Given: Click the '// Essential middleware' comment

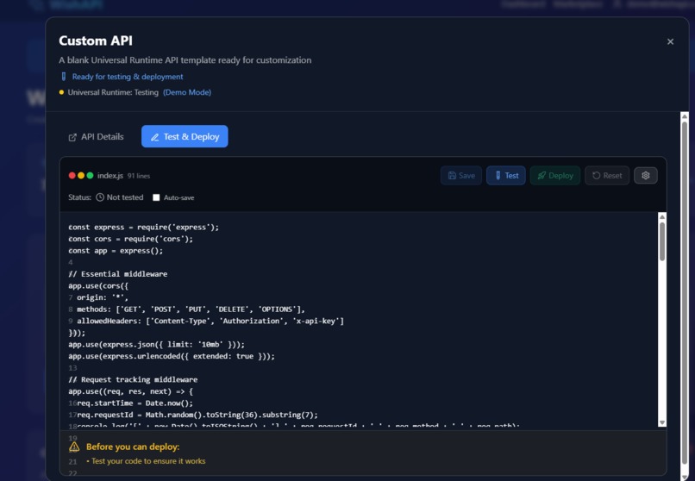Looking at the screenshot, I should point(118,274).
